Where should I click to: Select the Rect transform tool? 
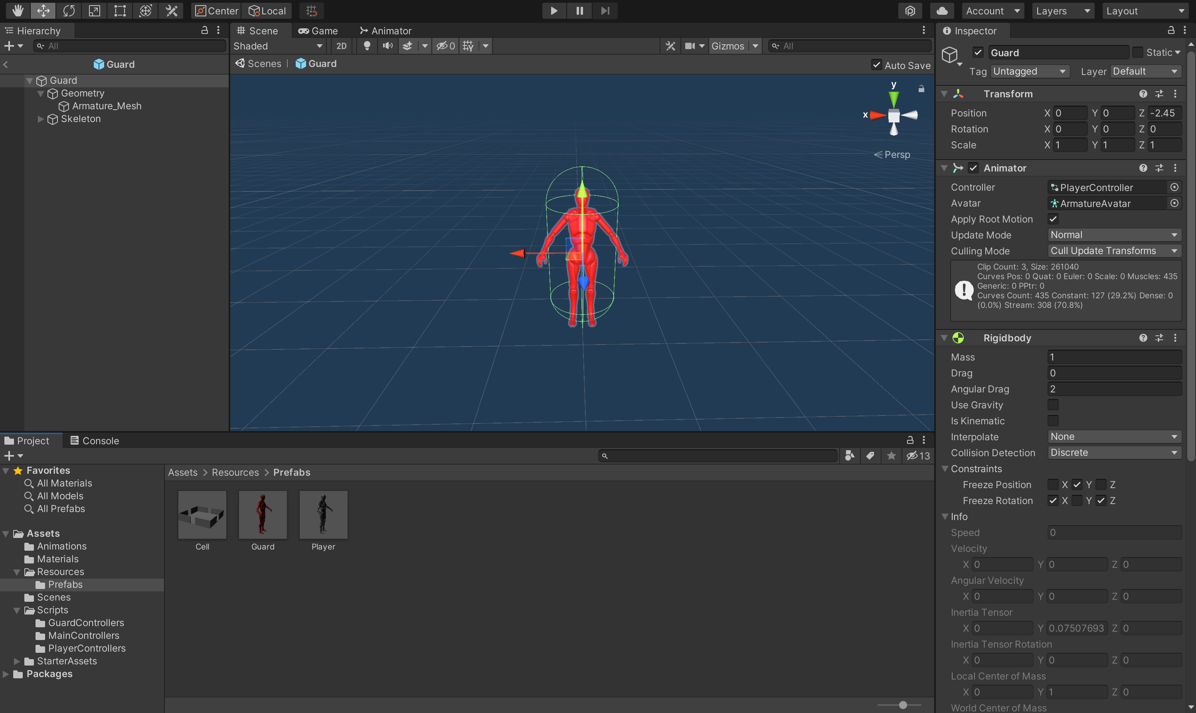(120, 11)
